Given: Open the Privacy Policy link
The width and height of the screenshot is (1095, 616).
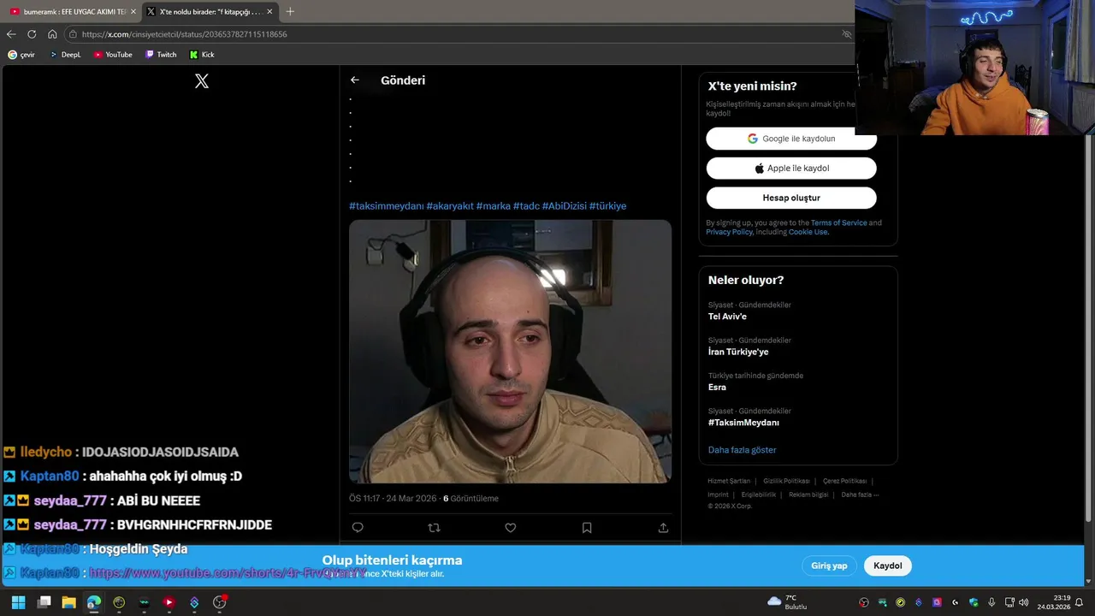Looking at the screenshot, I should (729, 232).
